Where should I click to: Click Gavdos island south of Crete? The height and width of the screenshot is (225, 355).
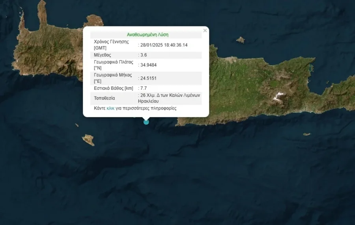88,139
